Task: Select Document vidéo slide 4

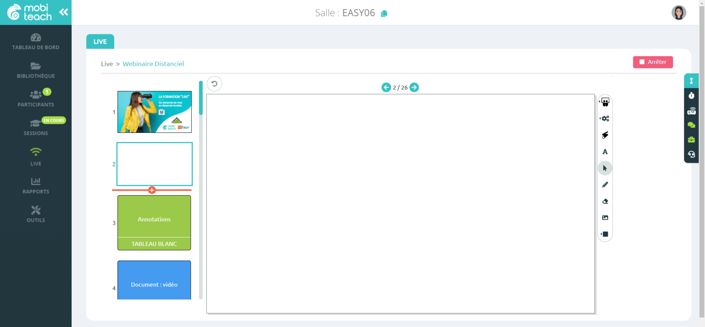Action: [154, 280]
